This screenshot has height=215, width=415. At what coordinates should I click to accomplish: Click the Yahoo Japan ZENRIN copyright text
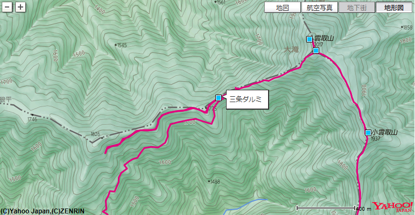(43, 211)
